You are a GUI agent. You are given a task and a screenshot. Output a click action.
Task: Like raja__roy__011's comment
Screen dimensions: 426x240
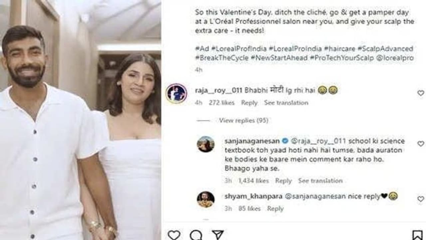421,93
